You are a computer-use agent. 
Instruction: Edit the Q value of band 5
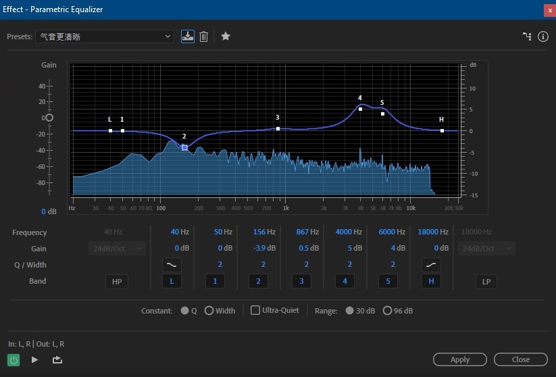[393, 265]
